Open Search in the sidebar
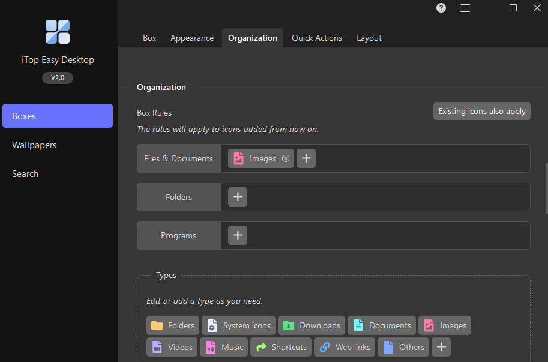 tap(25, 174)
